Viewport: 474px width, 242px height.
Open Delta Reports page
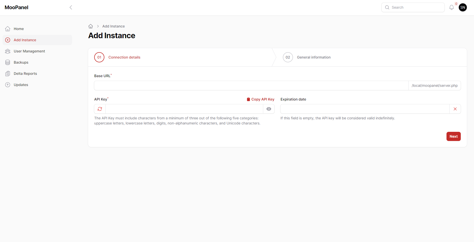coord(37,74)
